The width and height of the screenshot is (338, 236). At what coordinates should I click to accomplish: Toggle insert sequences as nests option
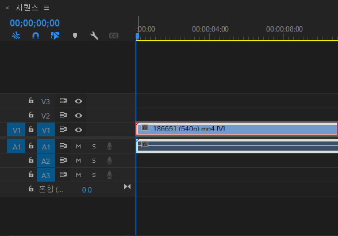coord(16,36)
